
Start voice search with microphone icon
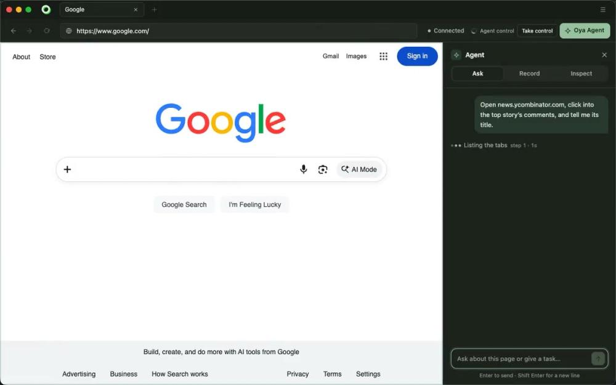(x=303, y=169)
